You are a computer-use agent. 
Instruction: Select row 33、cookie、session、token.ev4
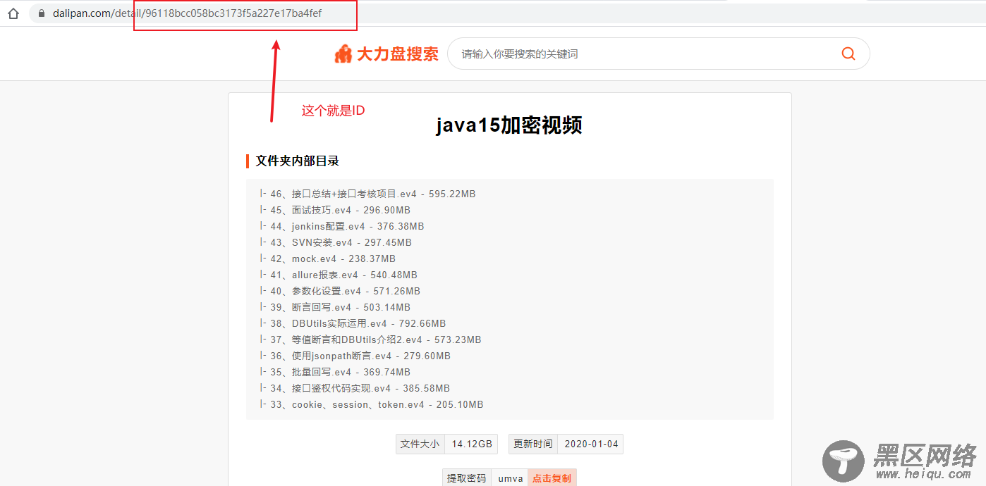tap(372, 404)
